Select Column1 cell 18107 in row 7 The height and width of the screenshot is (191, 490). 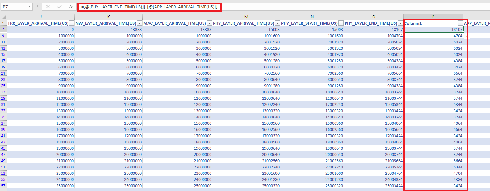pyautogui.click(x=433, y=29)
